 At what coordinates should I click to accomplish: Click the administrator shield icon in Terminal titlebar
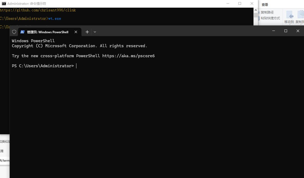tap(14, 32)
